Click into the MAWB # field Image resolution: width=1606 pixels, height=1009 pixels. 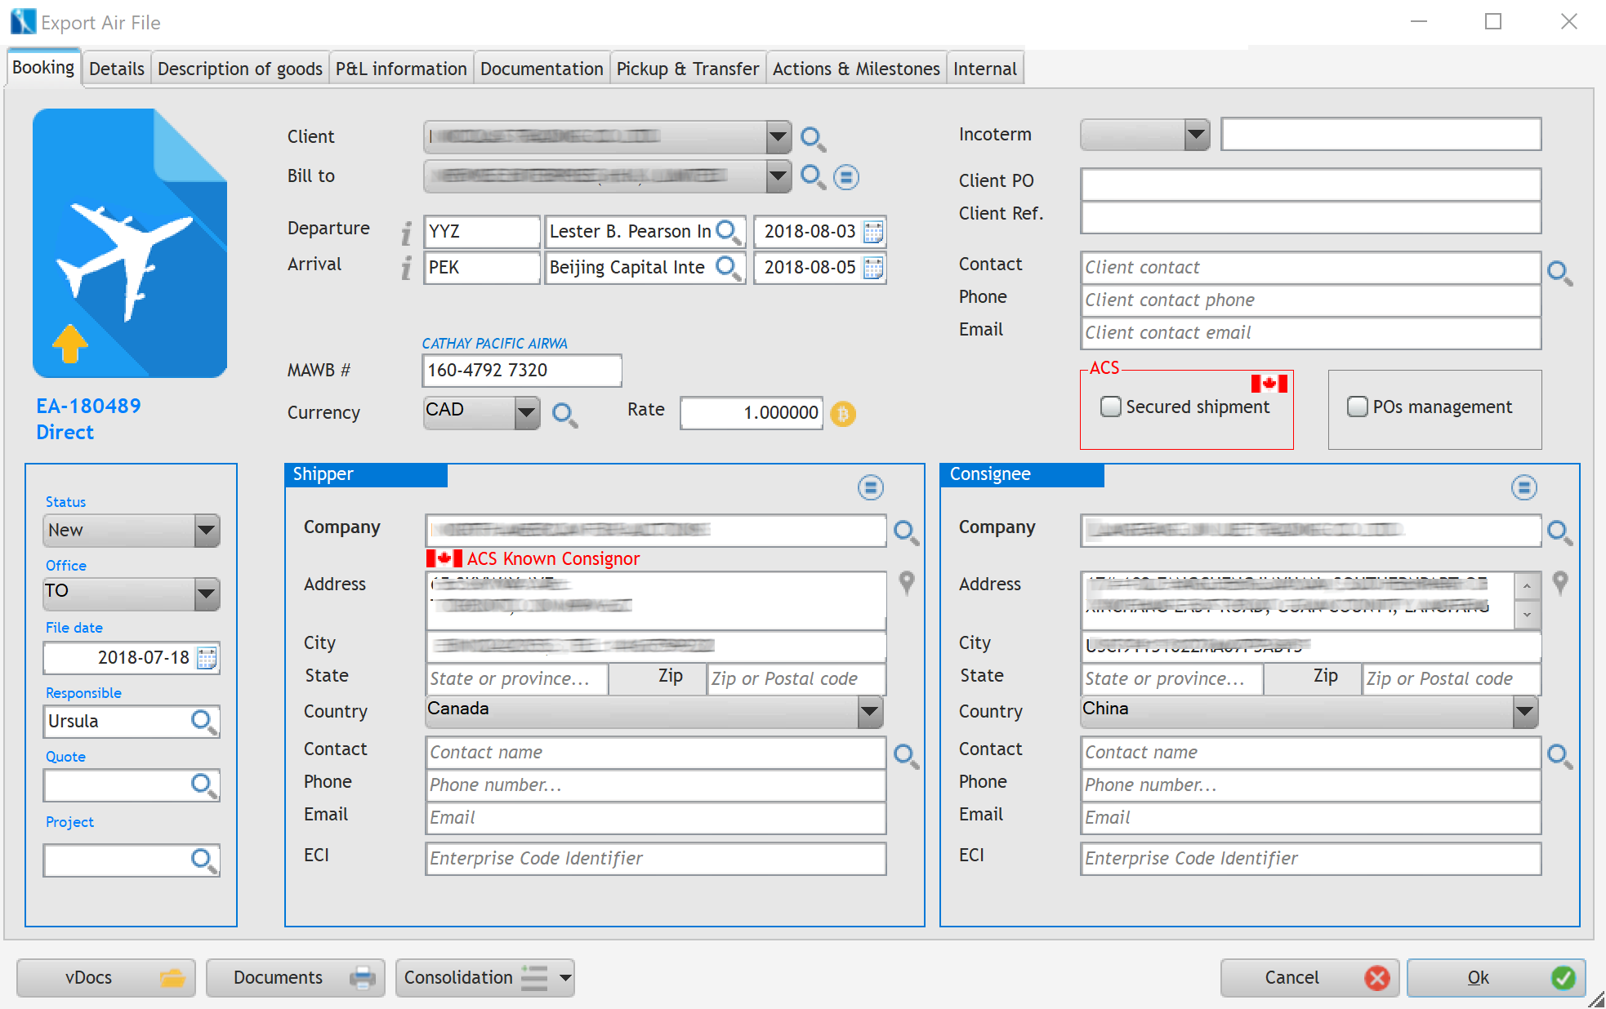521,371
